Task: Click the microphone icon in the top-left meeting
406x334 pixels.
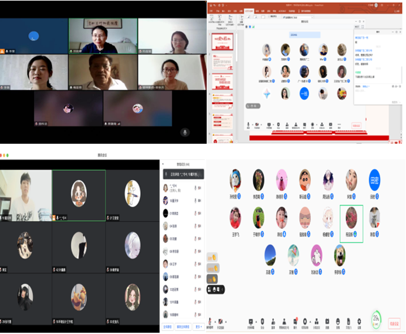Action: click(185, 133)
